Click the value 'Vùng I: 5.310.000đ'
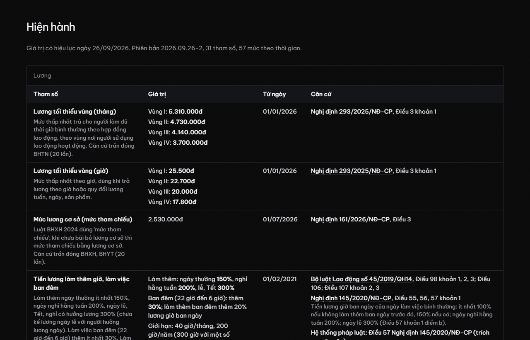Image resolution: width=530 pixels, height=340 pixels. coord(175,112)
